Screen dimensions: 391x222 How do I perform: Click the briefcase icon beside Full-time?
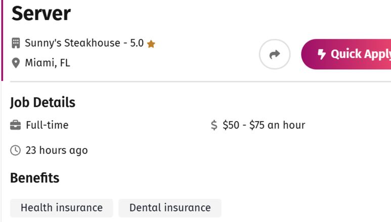16,125
